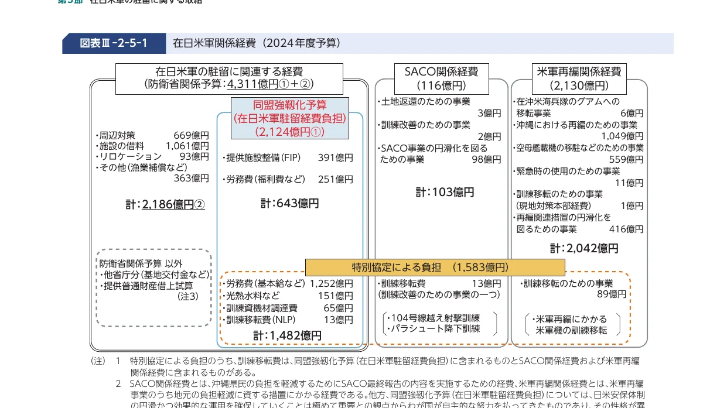Screen dimensions: 727x408
Task: Click the line 沖縄における再編のための事業
Action: (x=575, y=125)
